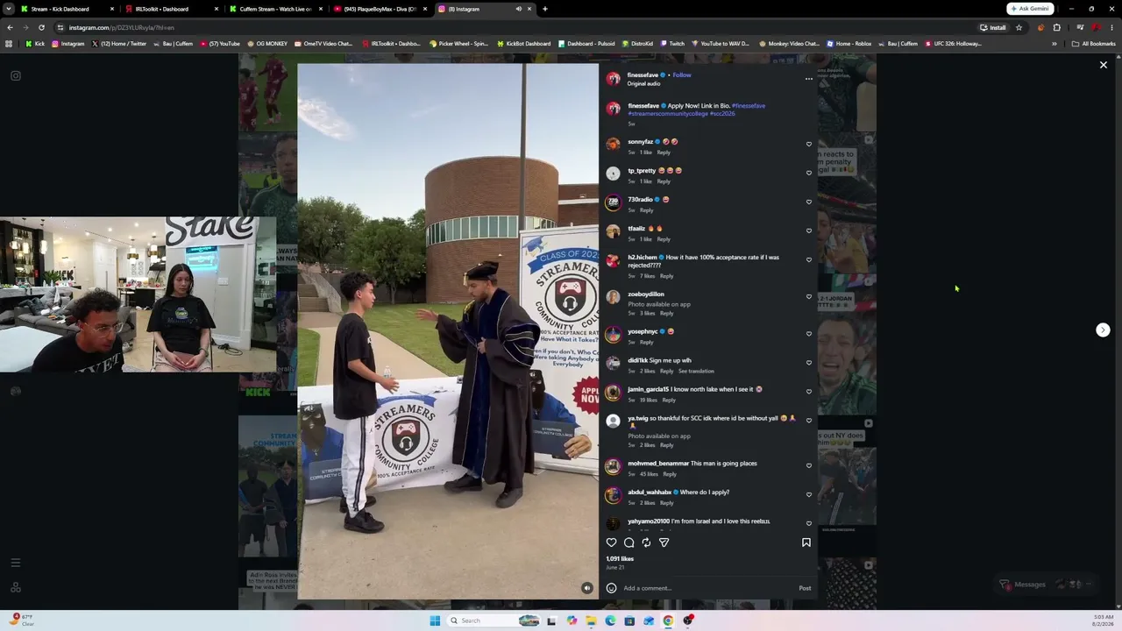This screenshot has height=631, width=1122.
Task: Click Install app button in address bar
Action: point(994,27)
